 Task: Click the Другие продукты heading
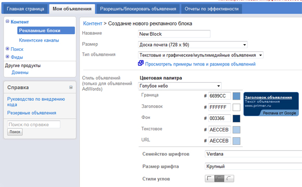coord(23,65)
